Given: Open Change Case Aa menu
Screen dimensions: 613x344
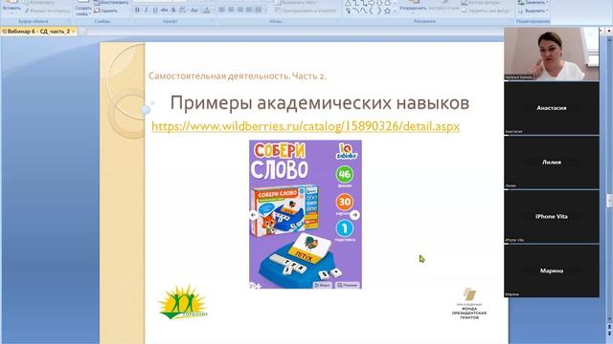Looking at the screenshot, I should click(194, 11).
